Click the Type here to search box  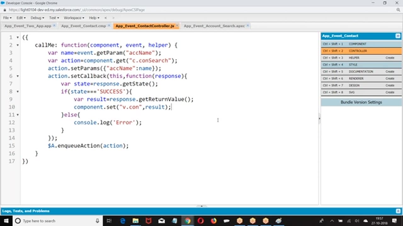tap(58, 221)
